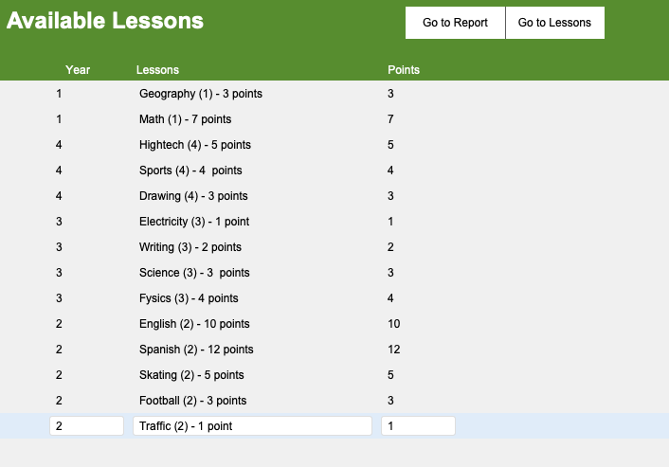Select the Math (1) - 7 points row
This screenshot has width=669, height=467.
point(334,119)
